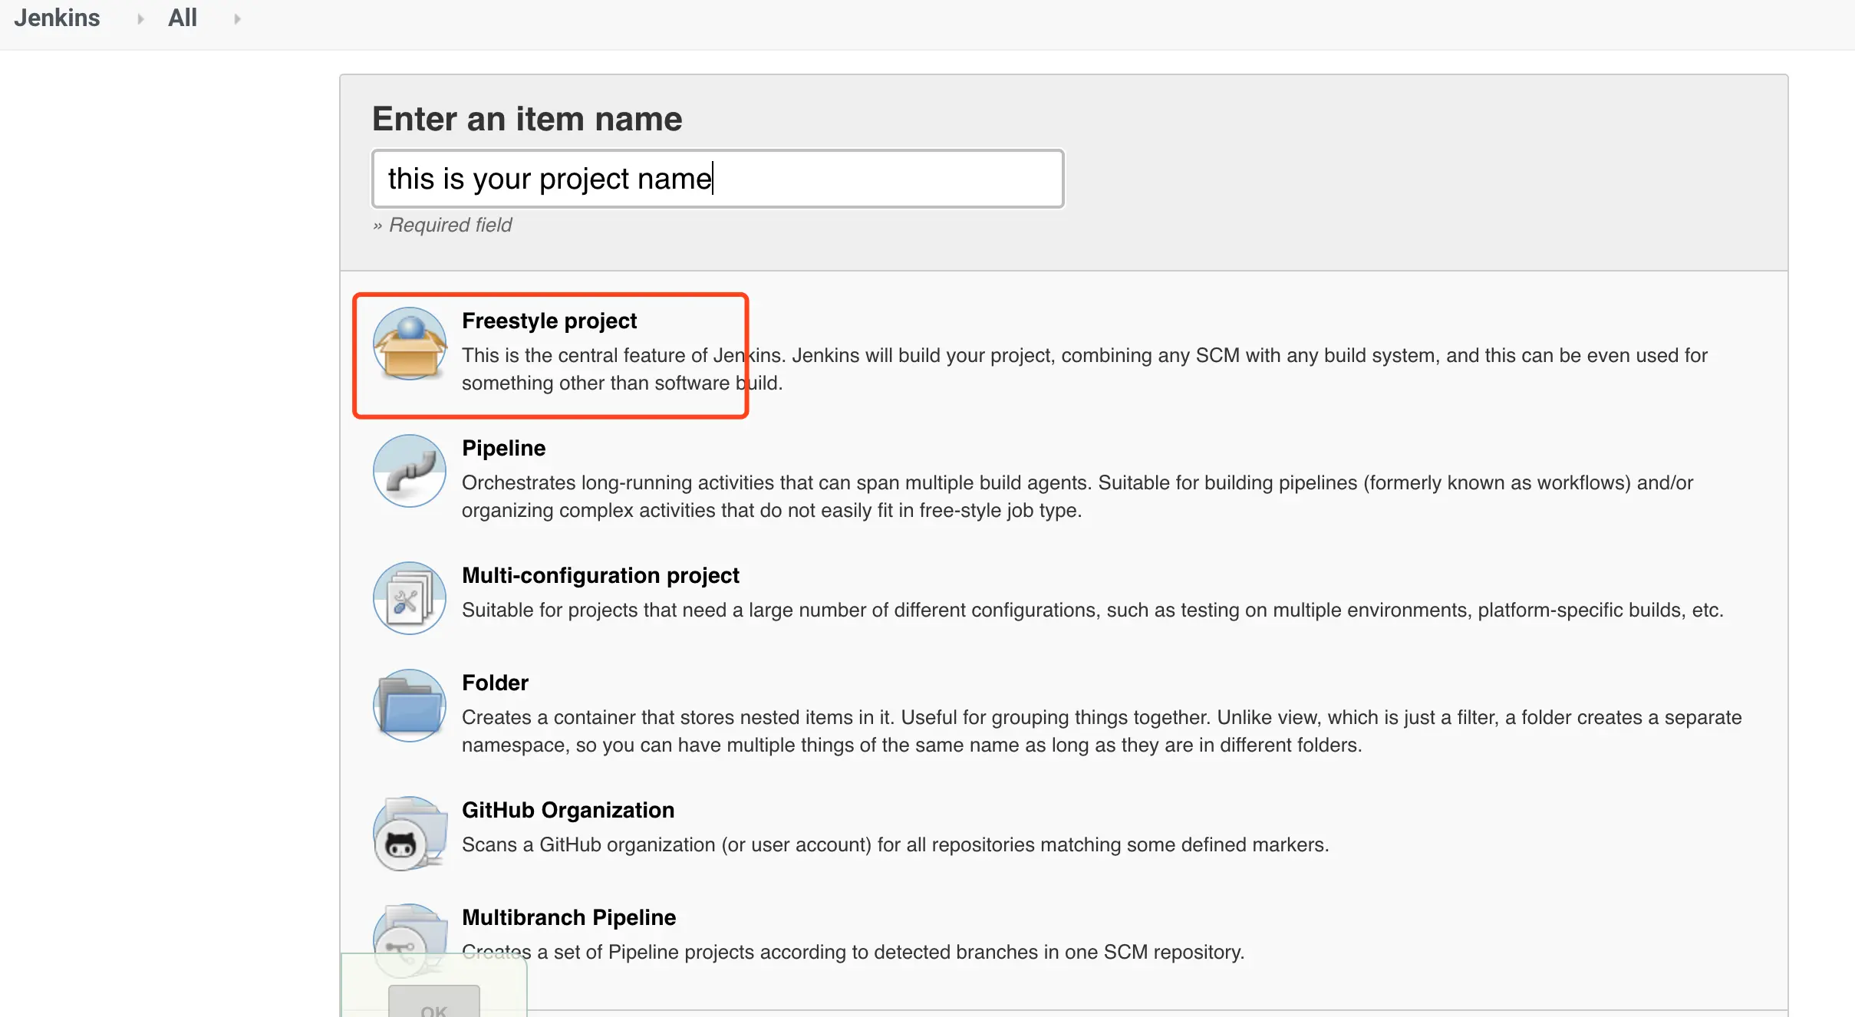Expand the Jenkins breadcrumb arrow
The width and height of the screenshot is (1855, 1017).
coord(140,19)
